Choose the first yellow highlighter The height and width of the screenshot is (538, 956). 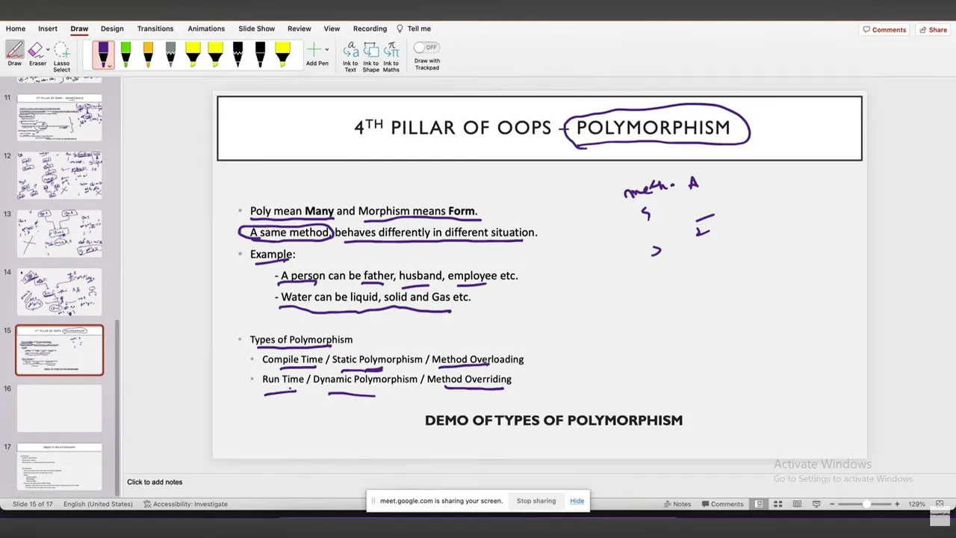tap(193, 55)
